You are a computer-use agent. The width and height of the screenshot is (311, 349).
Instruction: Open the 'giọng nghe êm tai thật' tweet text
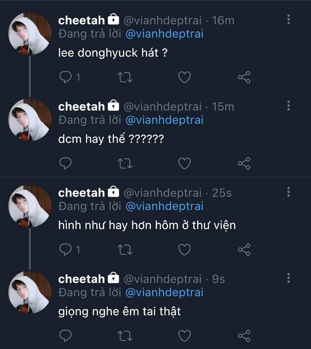(x=119, y=311)
